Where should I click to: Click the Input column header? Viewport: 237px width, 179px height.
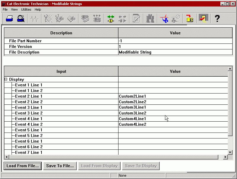pyautogui.click(x=61, y=71)
